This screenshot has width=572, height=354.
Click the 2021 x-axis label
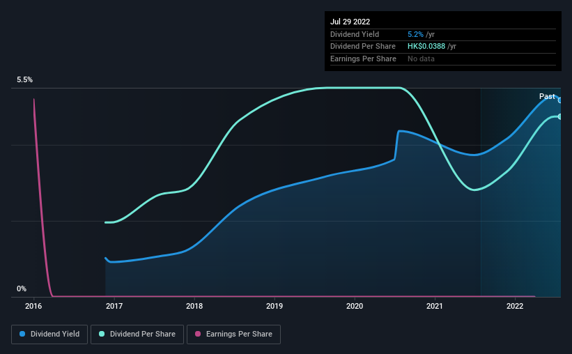(x=435, y=306)
